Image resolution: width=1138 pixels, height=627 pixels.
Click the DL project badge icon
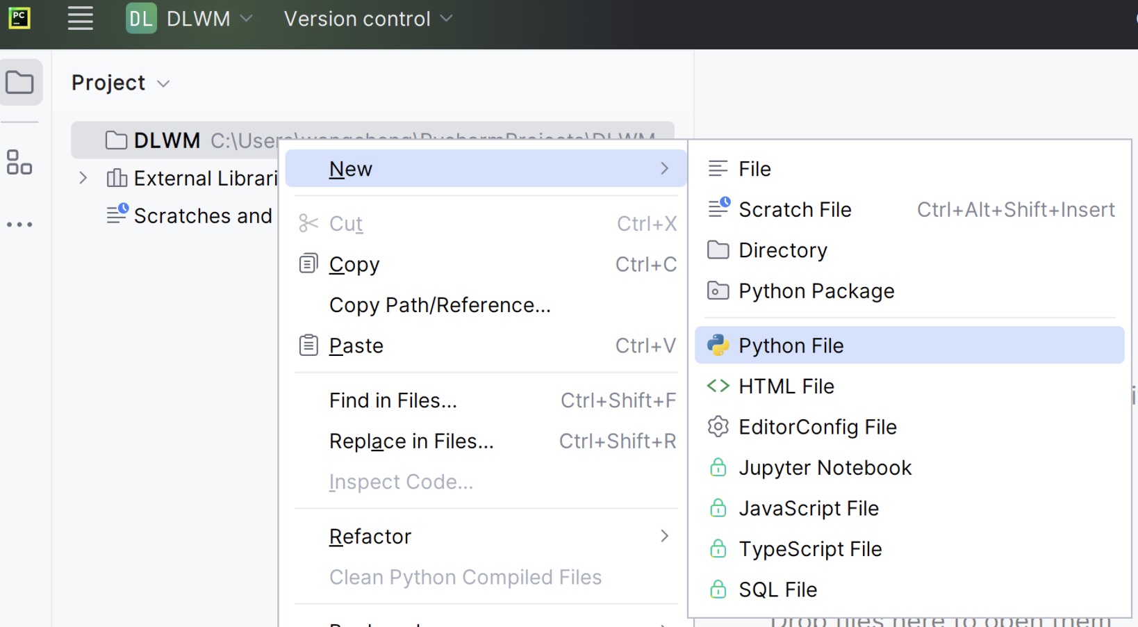click(x=141, y=19)
